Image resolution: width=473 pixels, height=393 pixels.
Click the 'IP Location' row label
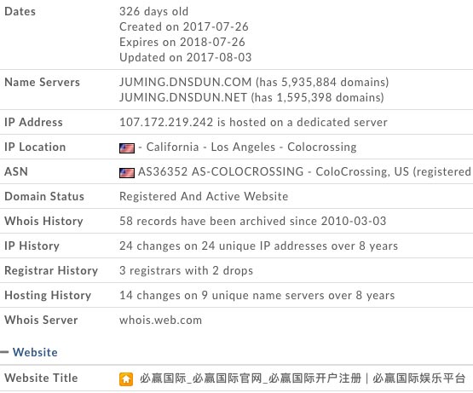pos(35,147)
